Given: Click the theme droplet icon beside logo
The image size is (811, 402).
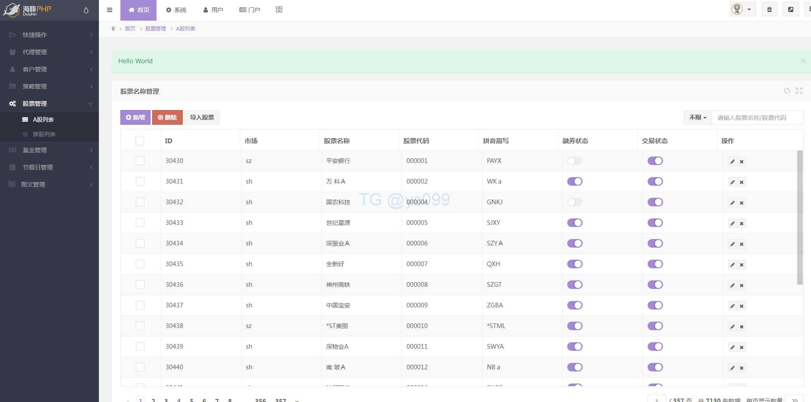Looking at the screenshot, I should click(x=86, y=10).
